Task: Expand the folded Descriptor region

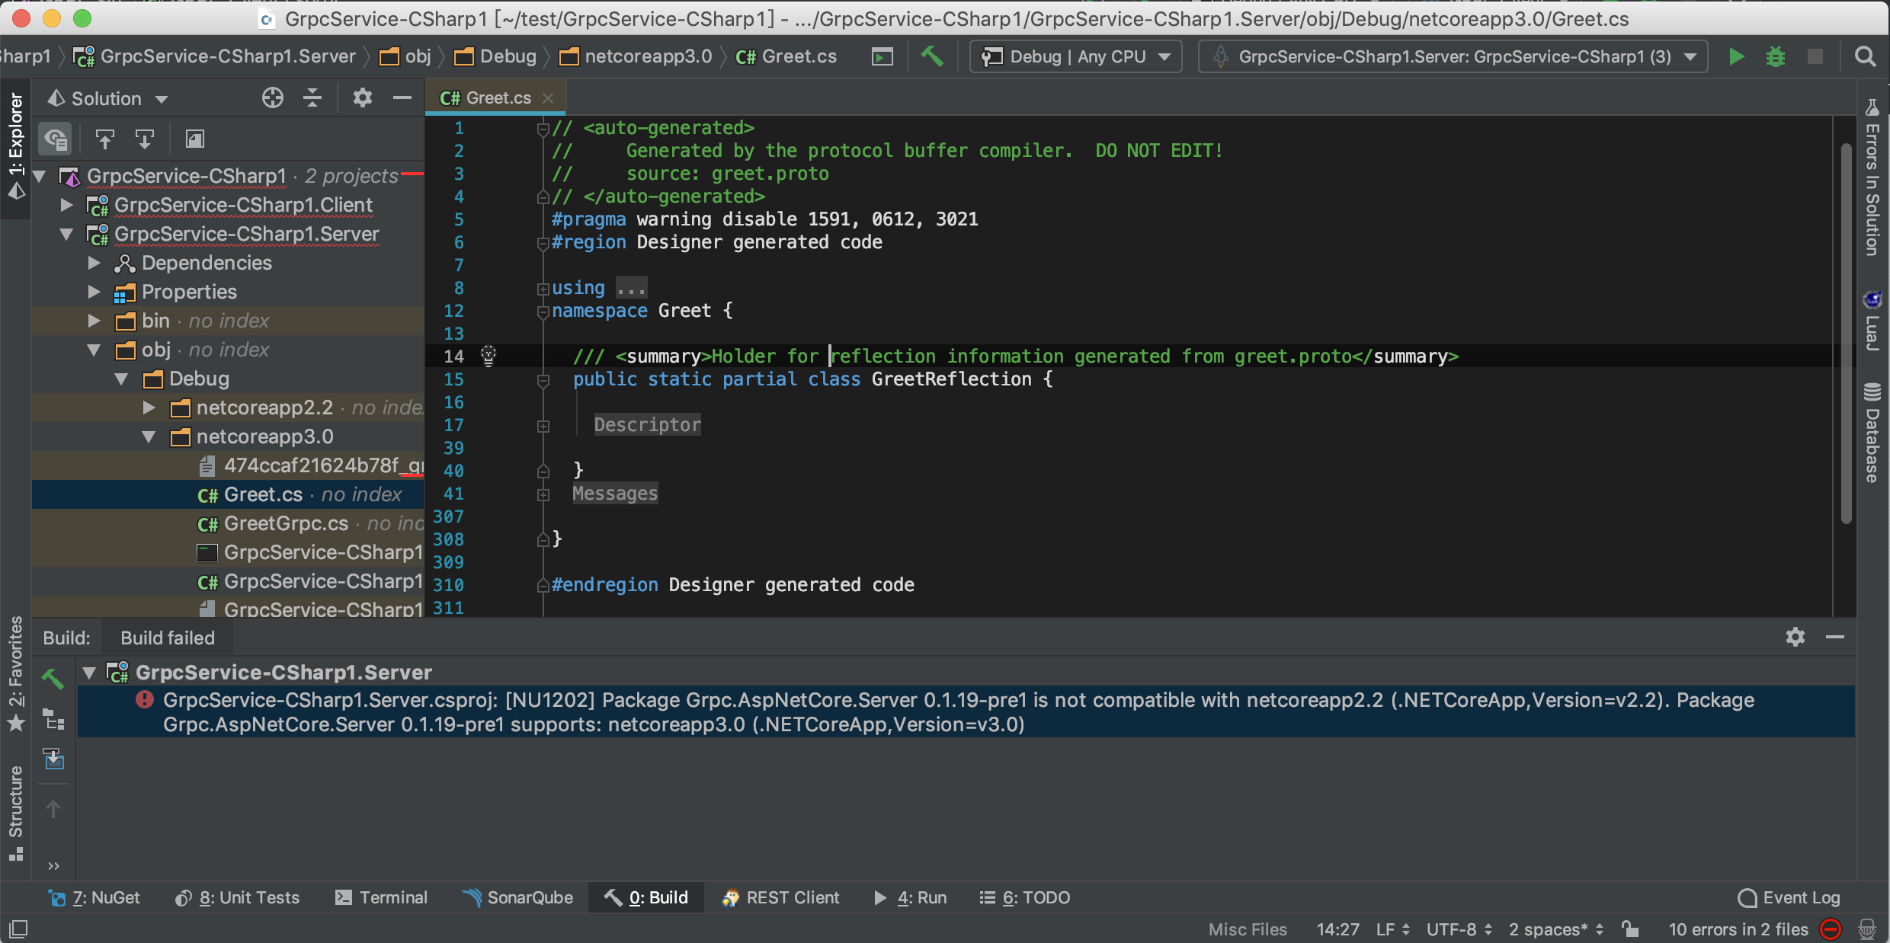Action: click(x=543, y=427)
